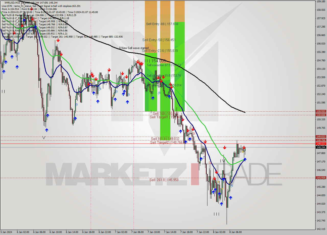The height and width of the screenshot is (235, 327).
Task: Click the 156.020 price axis value
Action: [321, 43]
